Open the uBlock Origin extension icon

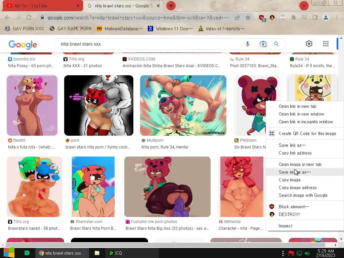[262, 18]
